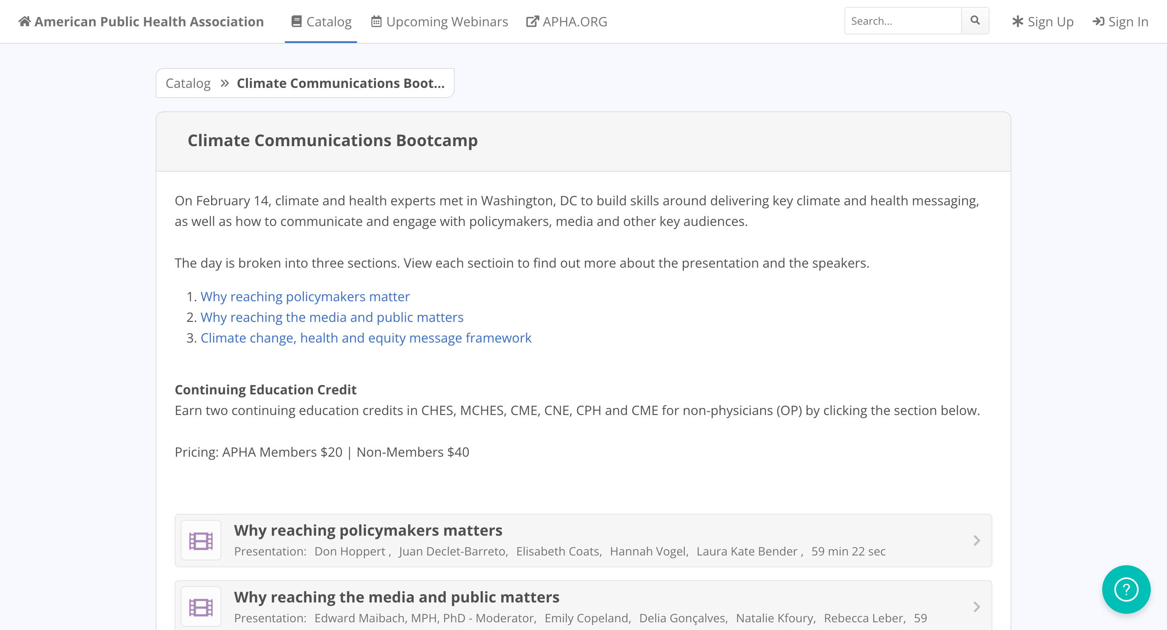Click Edward Maibach, MPH, PhD - Moderator
Viewport: 1167px width, 630px height.
coord(424,618)
